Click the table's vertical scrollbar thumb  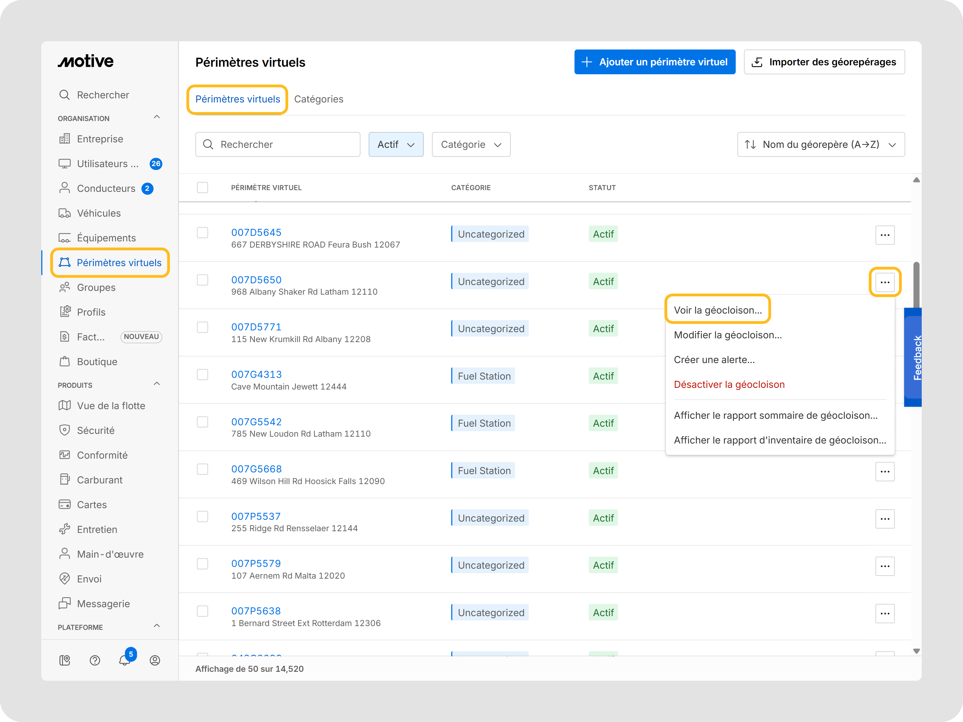[x=916, y=285]
